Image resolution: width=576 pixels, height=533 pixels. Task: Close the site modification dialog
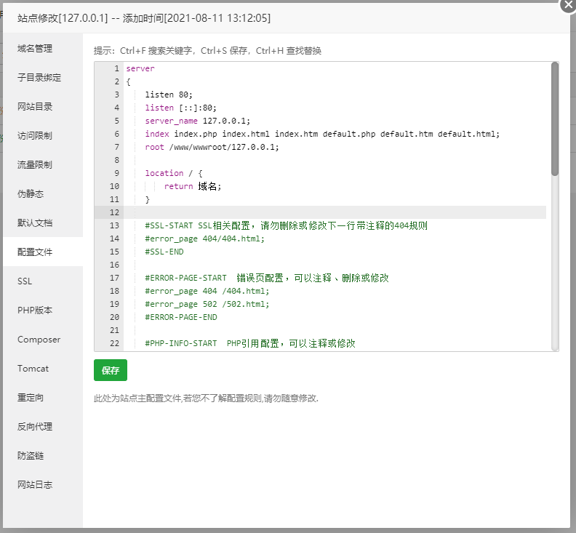[568, 4]
